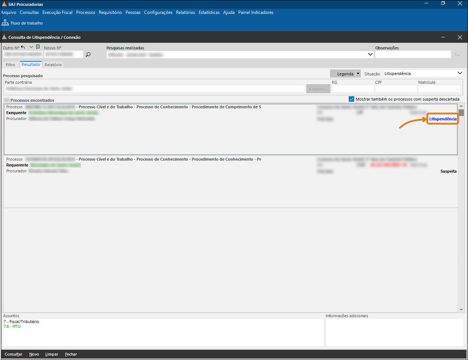468x360 pixels.
Task: Click the SAJ Procuradorias application logo icon
Action: (x=4, y=4)
